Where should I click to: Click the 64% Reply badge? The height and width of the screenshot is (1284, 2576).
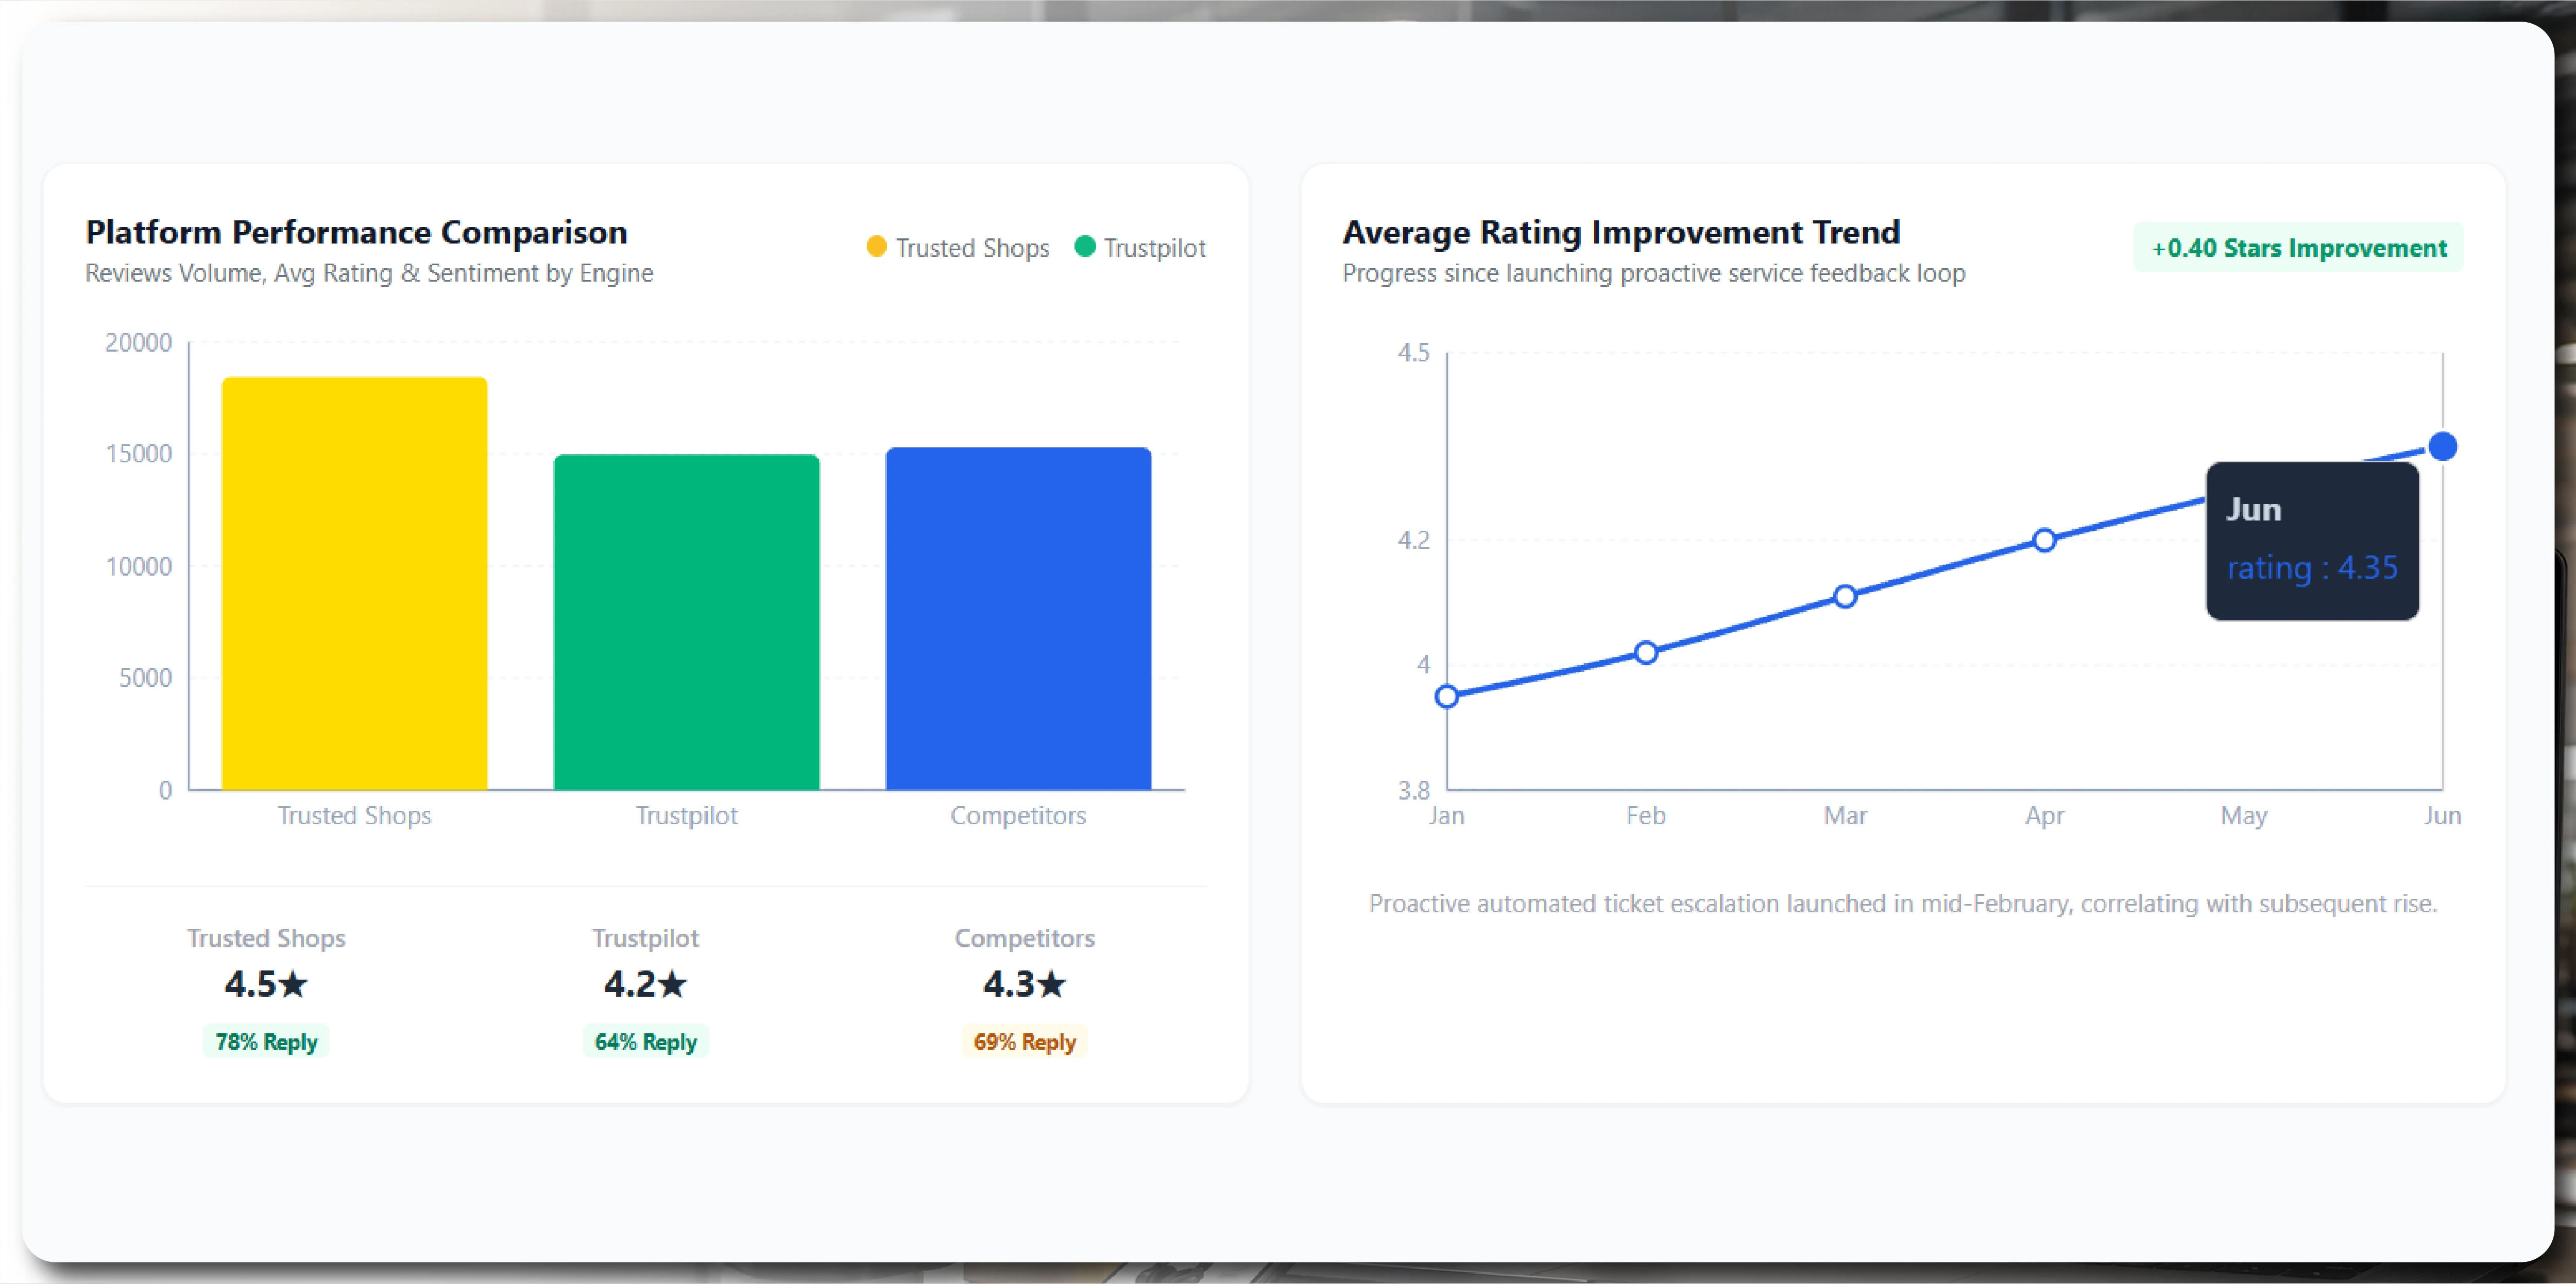pyautogui.click(x=645, y=1041)
